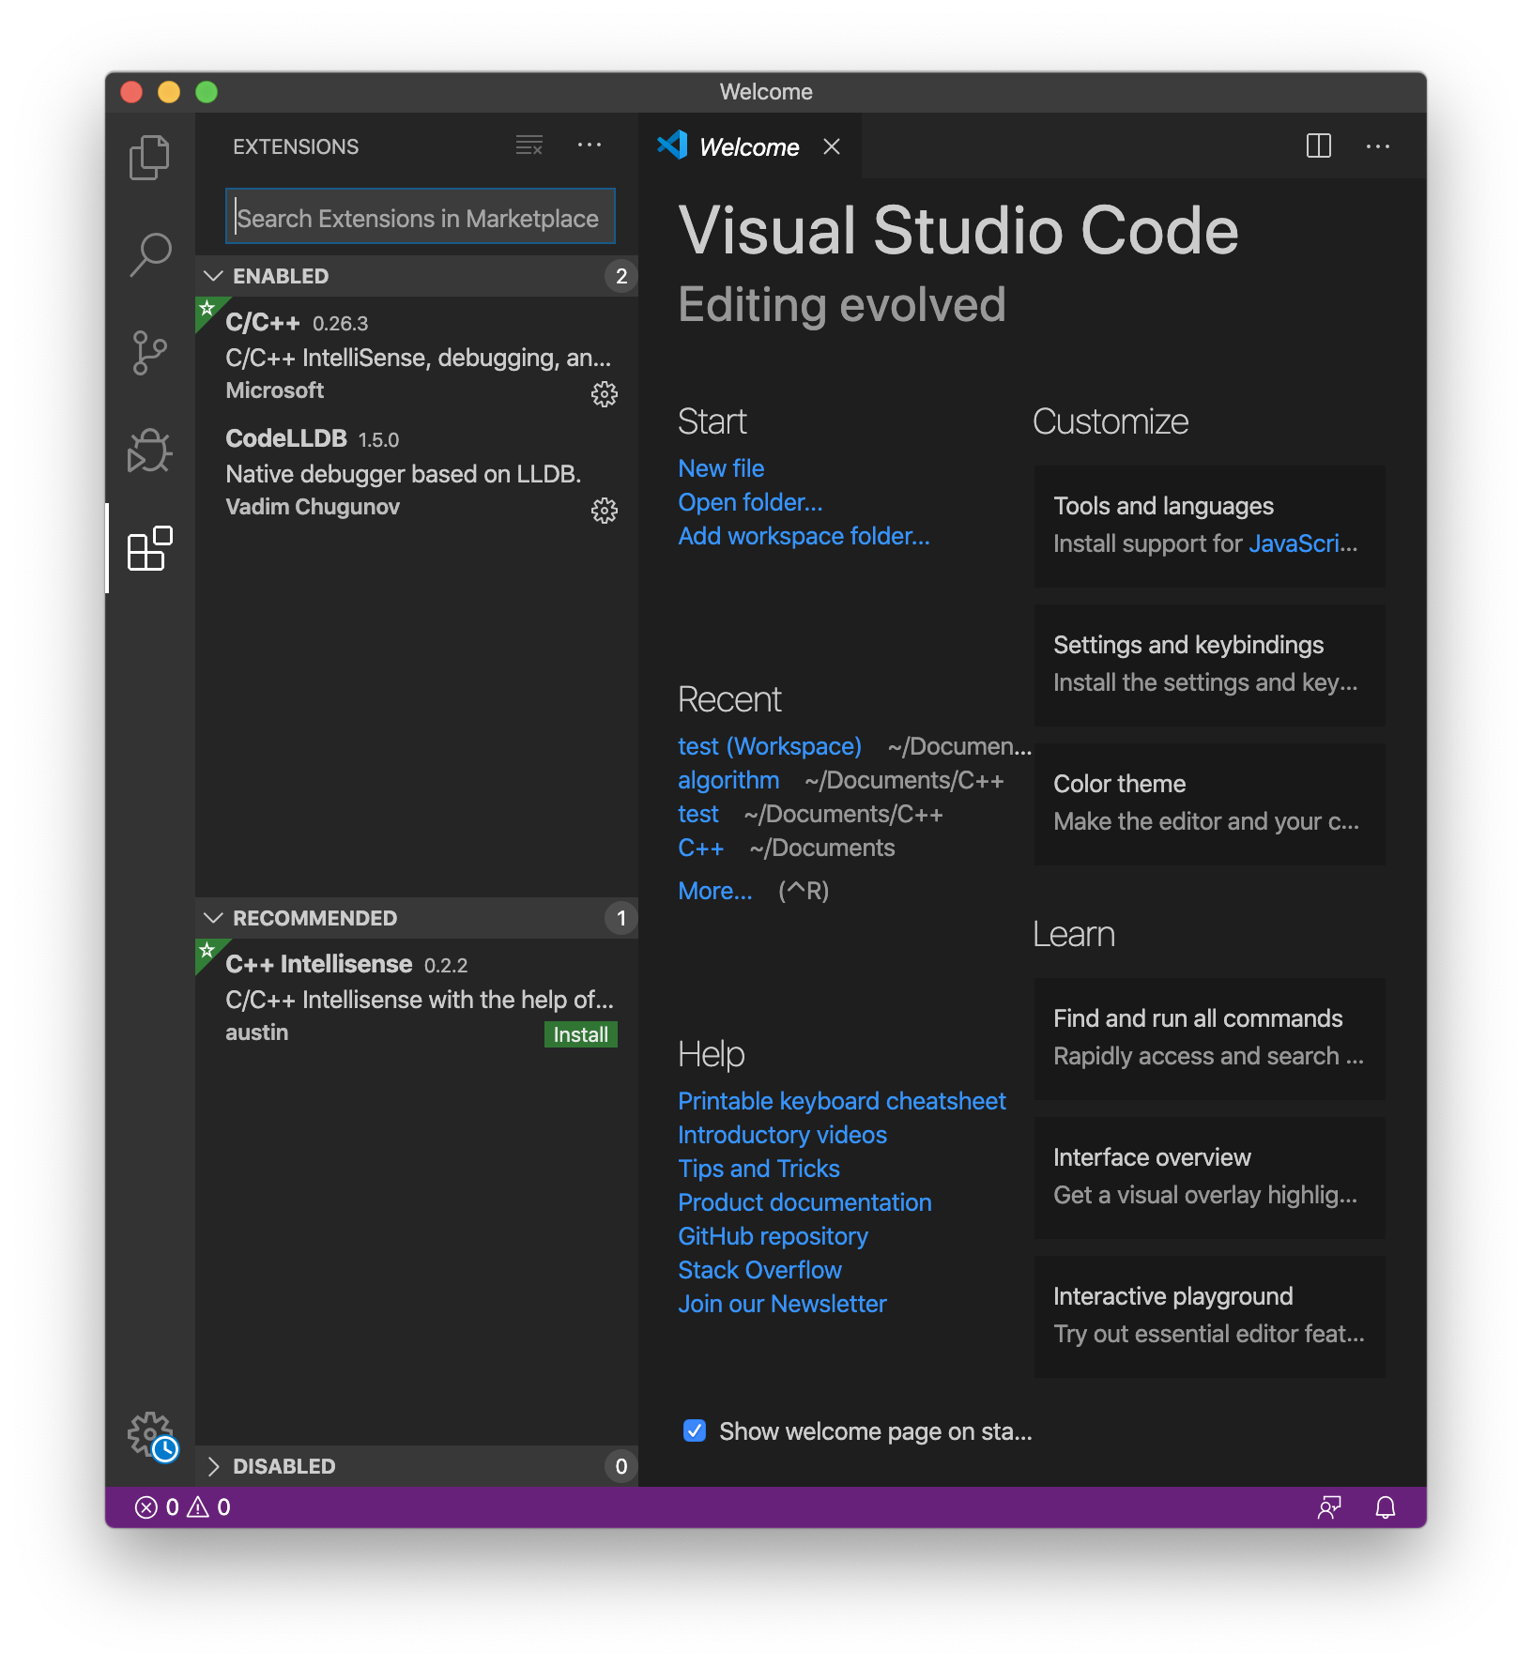
Task: Open recent algorithm folder
Action: pyautogui.click(x=728, y=780)
